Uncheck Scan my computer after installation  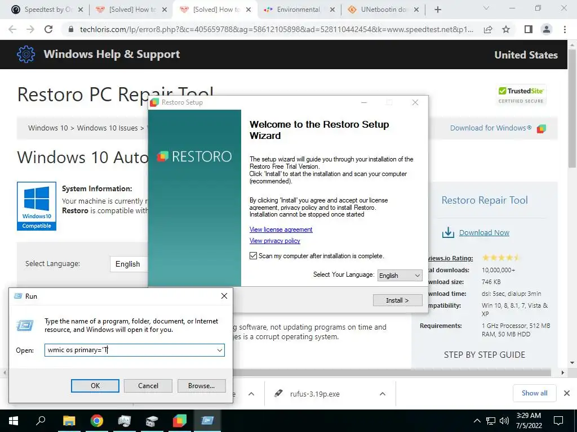point(253,256)
